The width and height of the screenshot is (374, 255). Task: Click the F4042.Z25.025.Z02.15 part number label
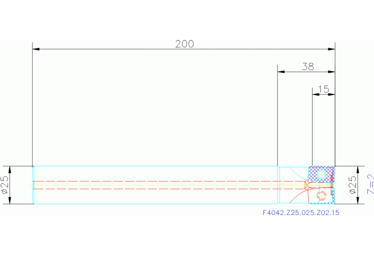(300, 213)
